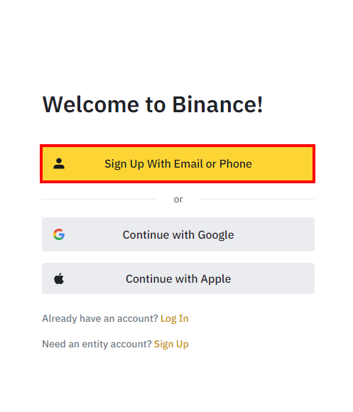The height and width of the screenshot is (412, 353).
Task: Click 'Already have an account?' text
Action: tap(100, 318)
